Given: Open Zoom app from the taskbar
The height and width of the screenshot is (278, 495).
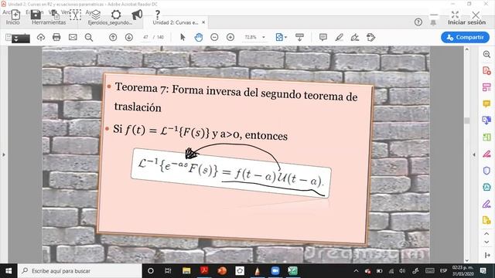Looking at the screenshot, I should tap(275, 271).
